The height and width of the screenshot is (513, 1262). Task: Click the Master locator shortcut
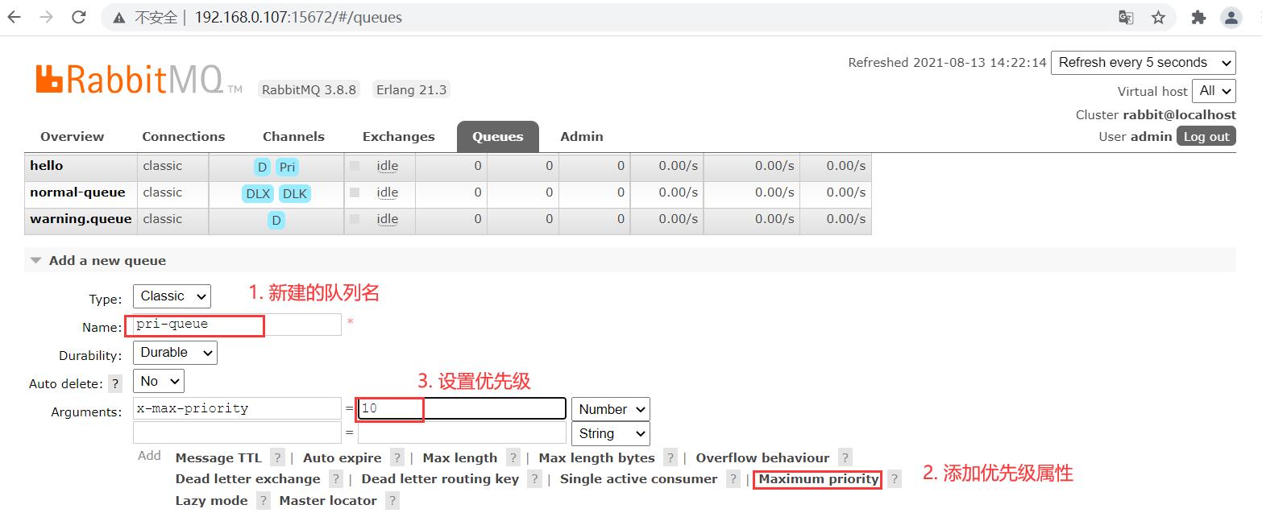(328, 500)
